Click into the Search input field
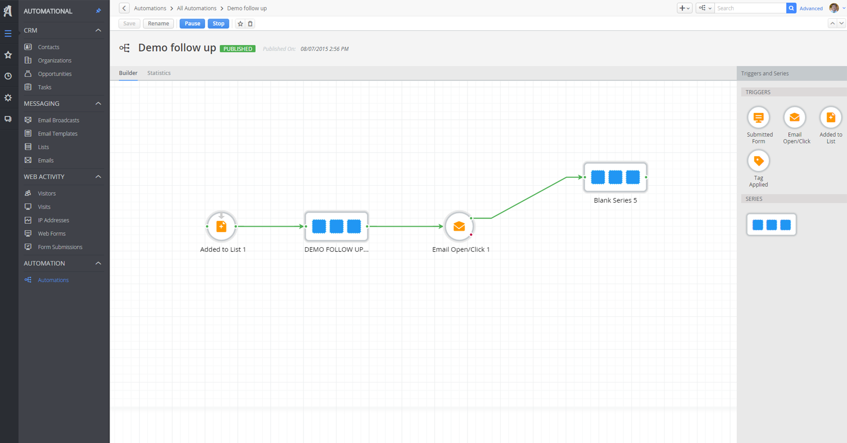 point(749,8)
